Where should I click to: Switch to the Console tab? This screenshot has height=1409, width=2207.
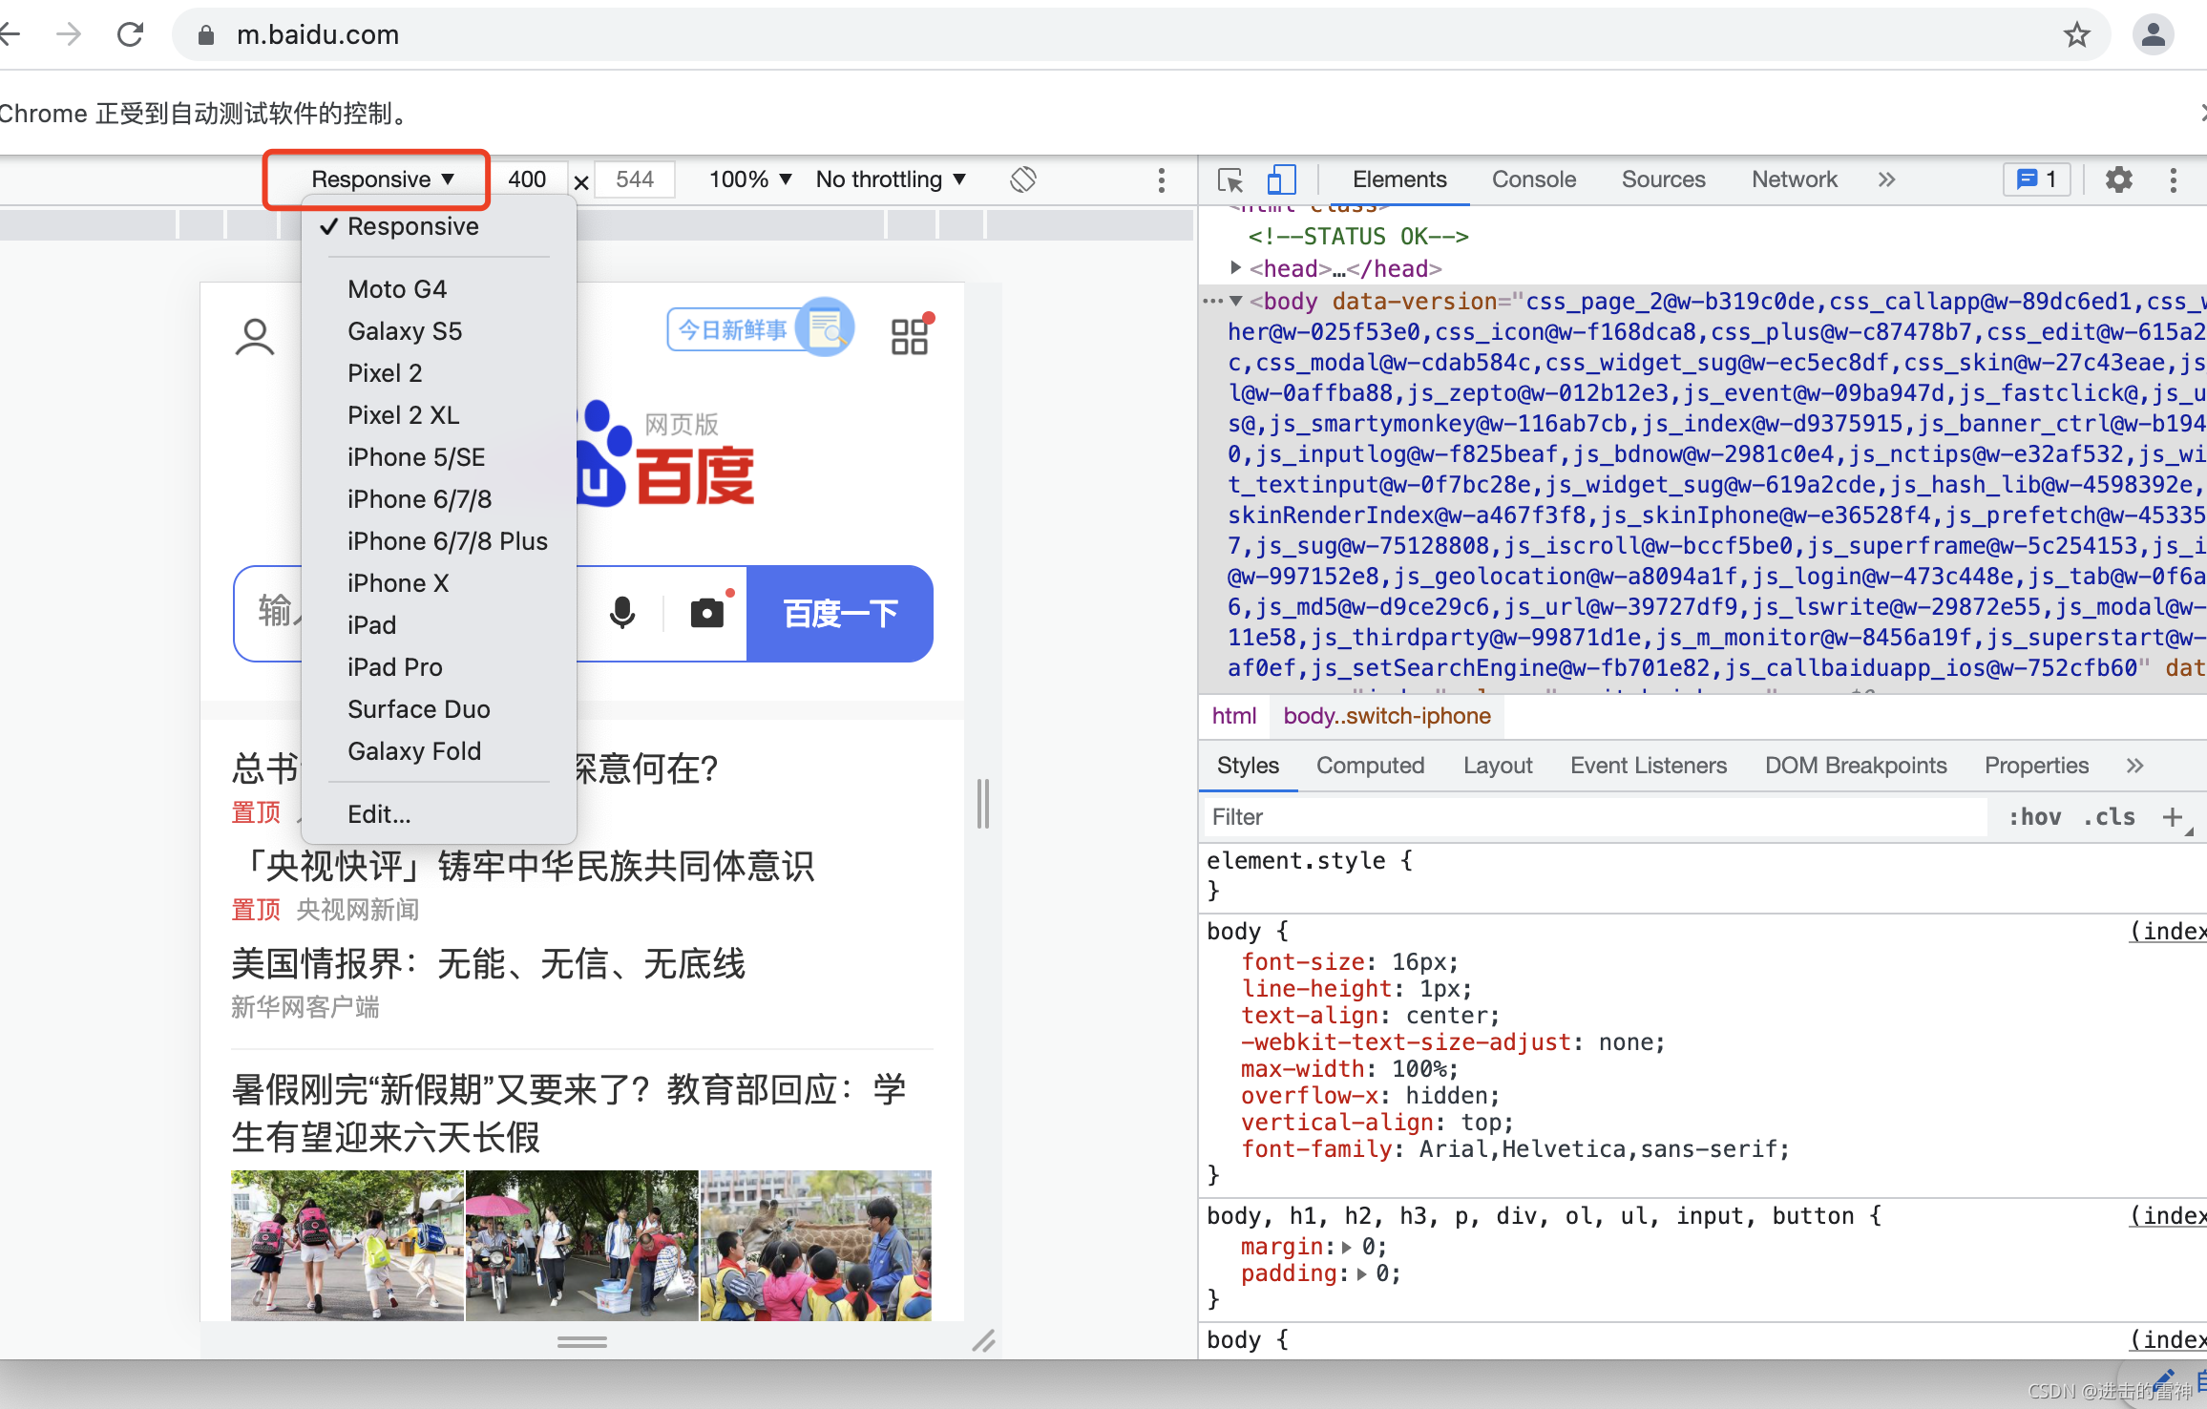pos(1533,179)
